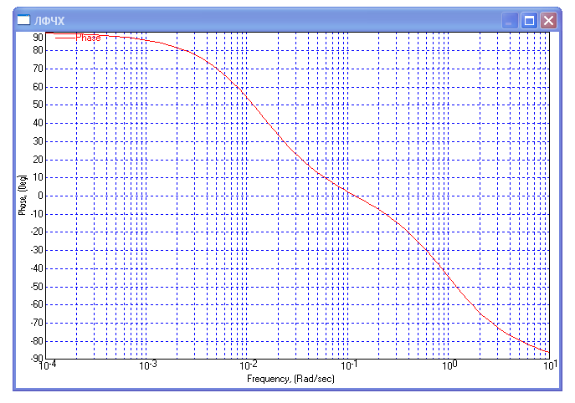Click the ЛФЧХ title text
Screen dimensions: 575x403
click(49, 21)
